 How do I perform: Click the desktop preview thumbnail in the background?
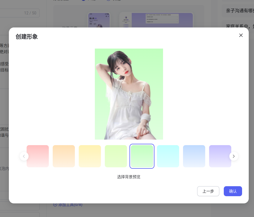pos(156,20)
